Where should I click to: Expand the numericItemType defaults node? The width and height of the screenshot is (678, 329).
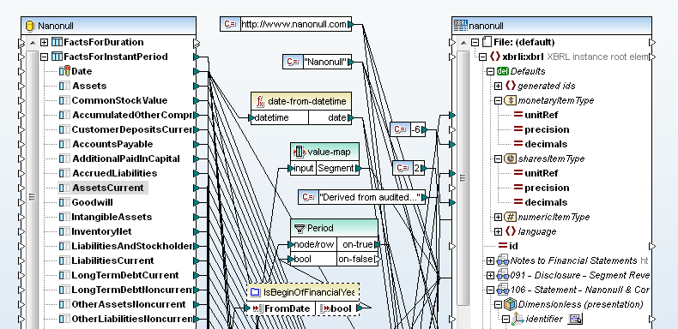498,217
